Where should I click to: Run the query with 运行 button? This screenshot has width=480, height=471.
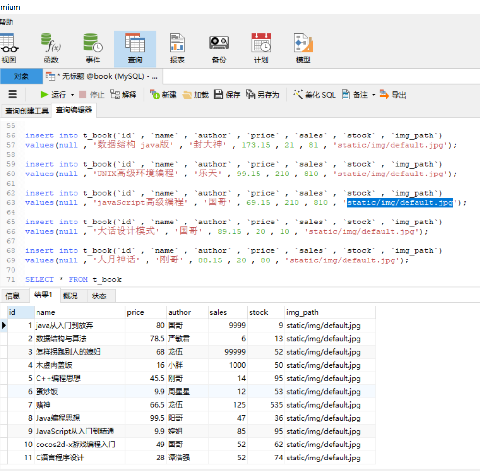tap(53, 95)
